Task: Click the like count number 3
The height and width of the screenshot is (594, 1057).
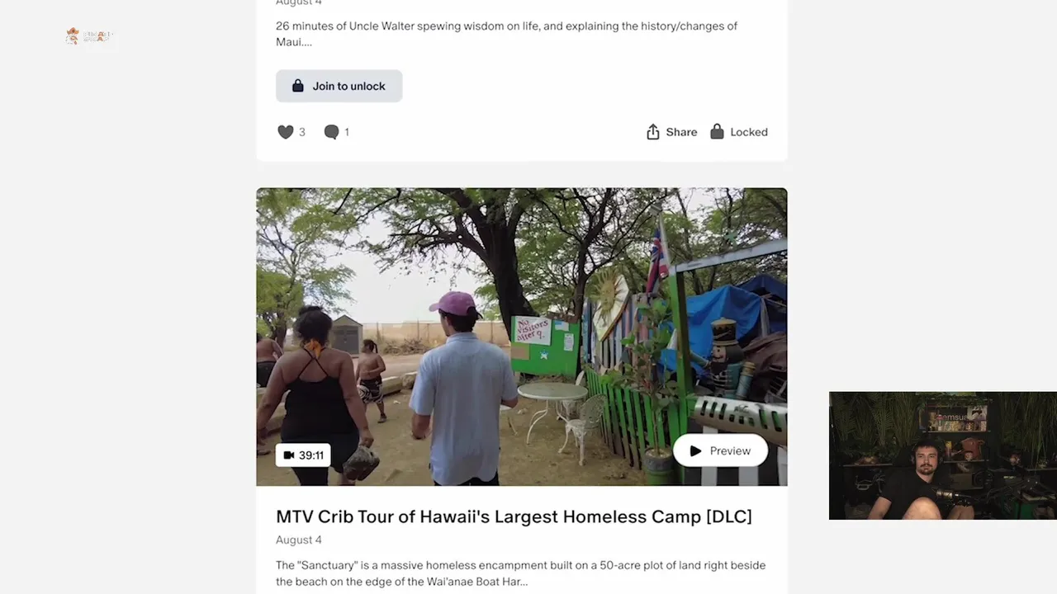Action: click(x=302, y=132)
